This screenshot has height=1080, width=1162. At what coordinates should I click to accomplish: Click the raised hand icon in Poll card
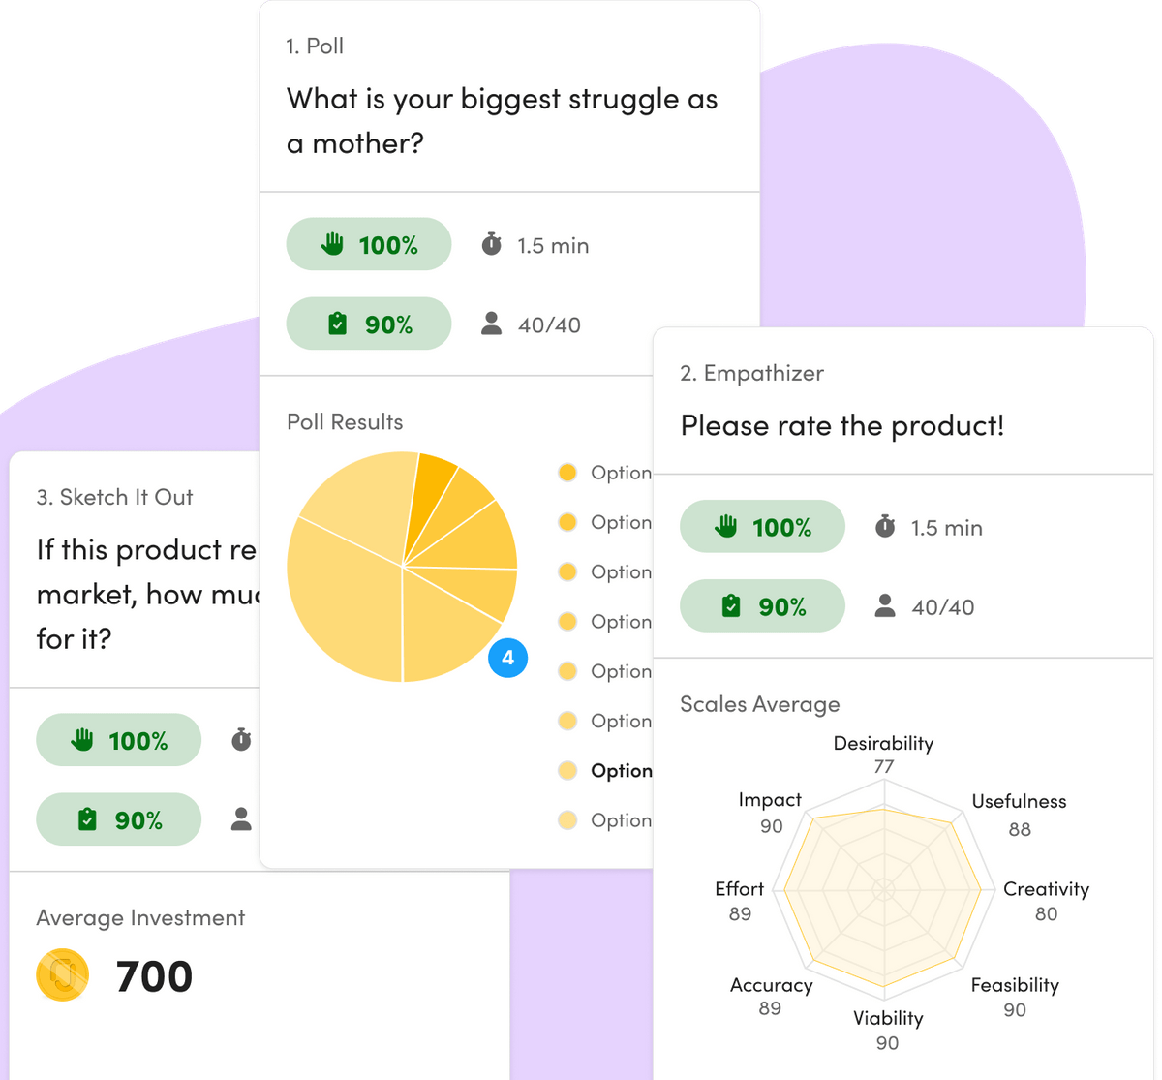(x=333, y=245)
